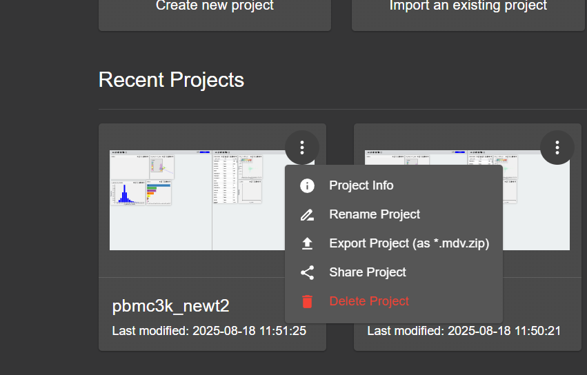The width and height of the screenshot is (587, 375).
Task: Click the pbmc3k_newt2 project name
Action: pyautogui.click(x=170, y=307)
